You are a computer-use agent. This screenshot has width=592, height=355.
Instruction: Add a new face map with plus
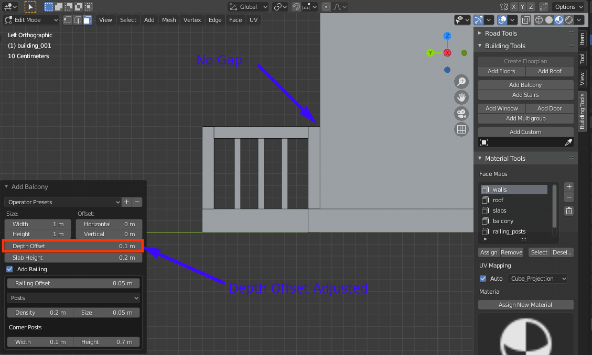[569, 187]
